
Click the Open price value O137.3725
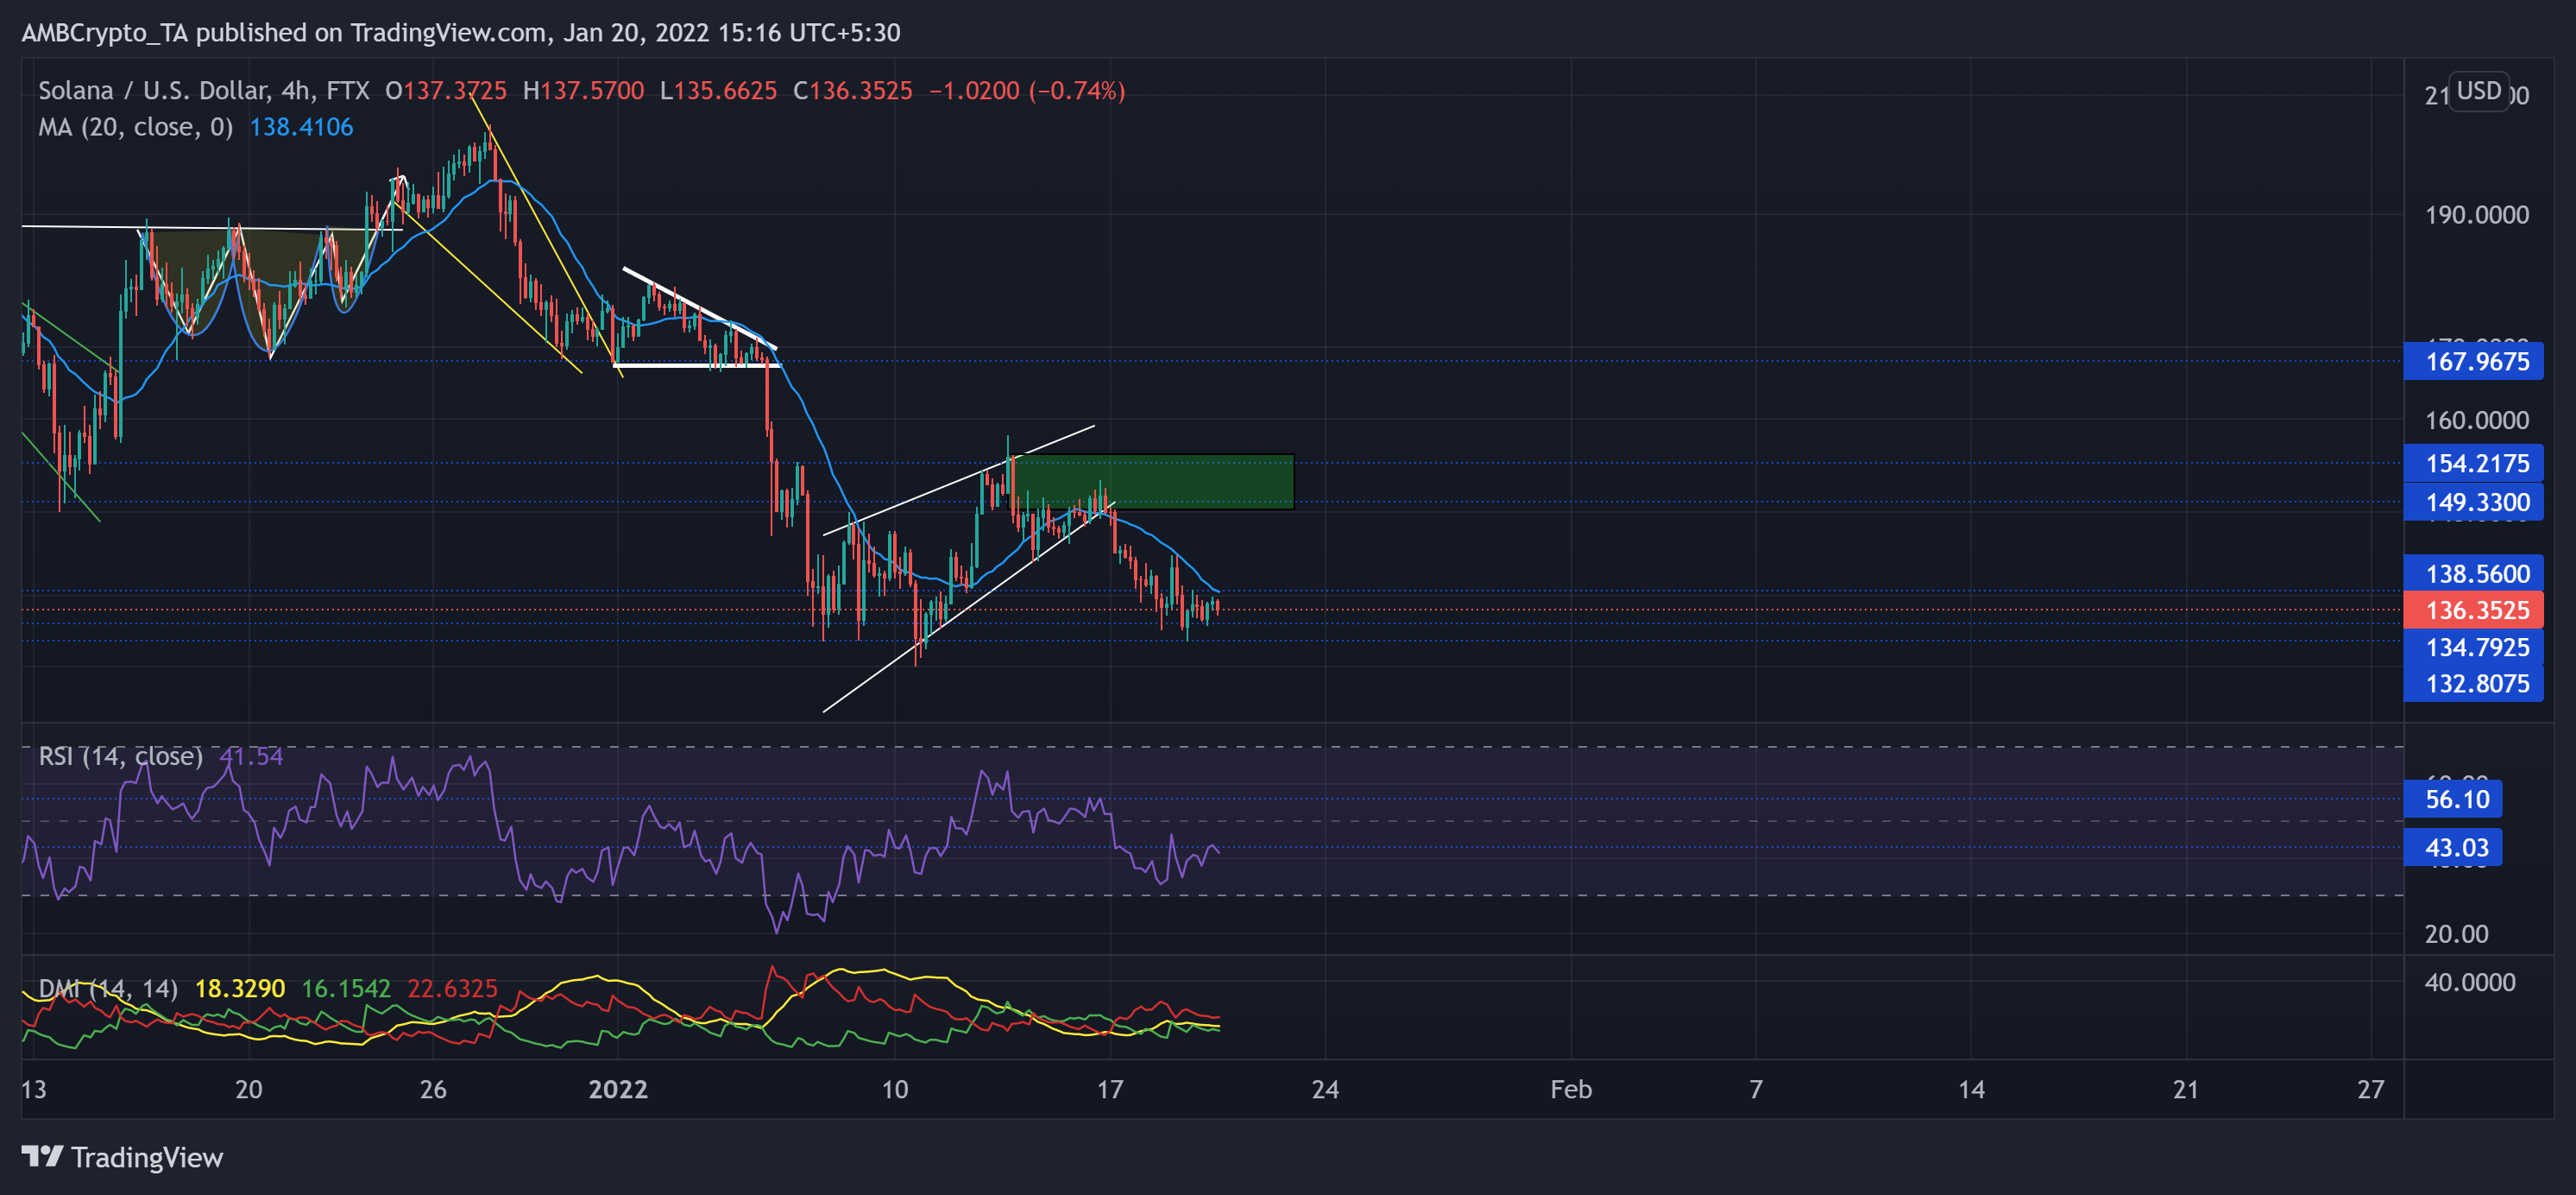click(x=446, y=91)
